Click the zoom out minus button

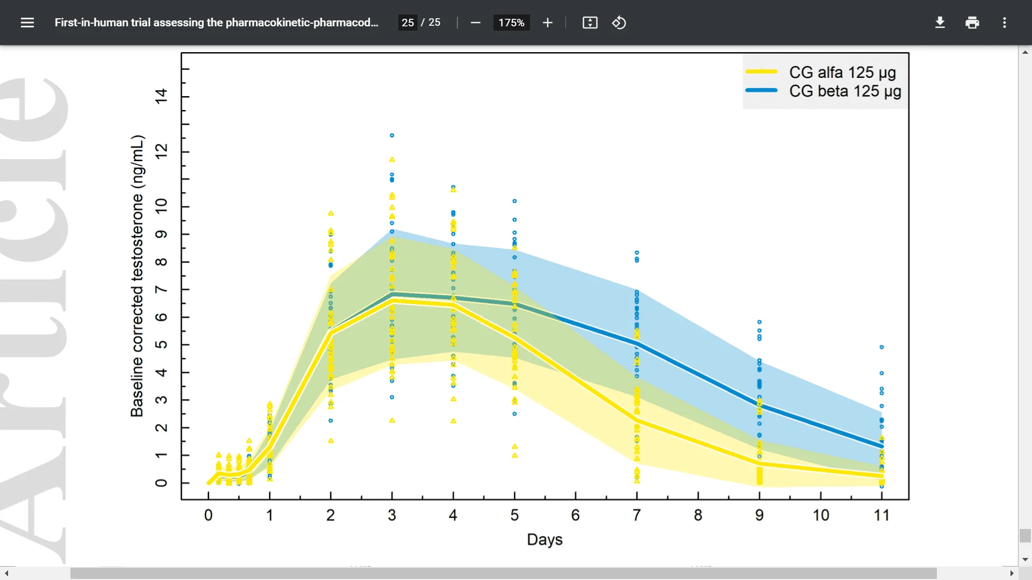click(475, 23)
